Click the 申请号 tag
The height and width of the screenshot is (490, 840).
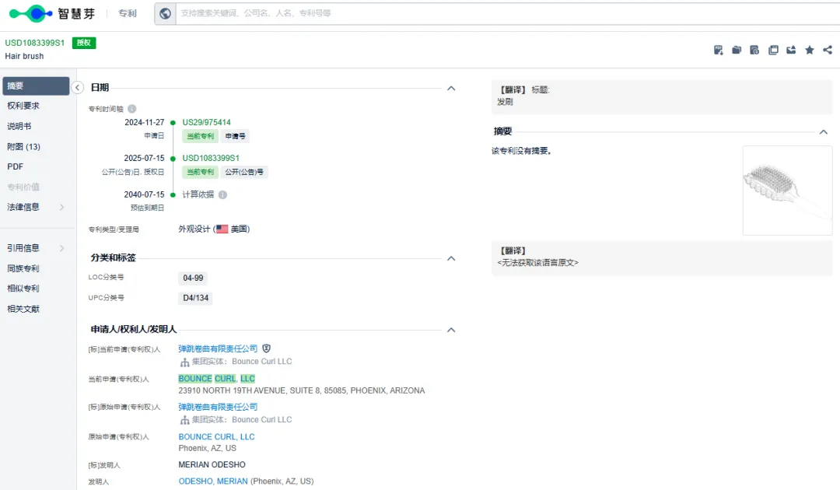click(x=235, y=136)
